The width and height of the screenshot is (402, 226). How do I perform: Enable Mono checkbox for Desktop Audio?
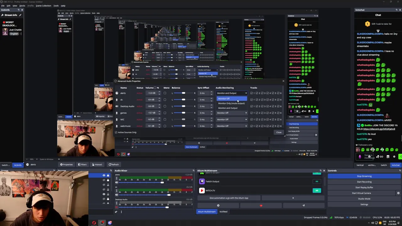point(165,106)
